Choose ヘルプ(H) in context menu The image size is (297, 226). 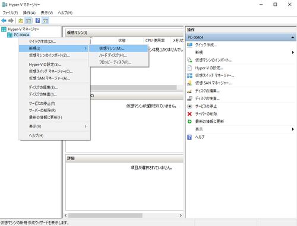pyautogui.click(x=54, y=135)
